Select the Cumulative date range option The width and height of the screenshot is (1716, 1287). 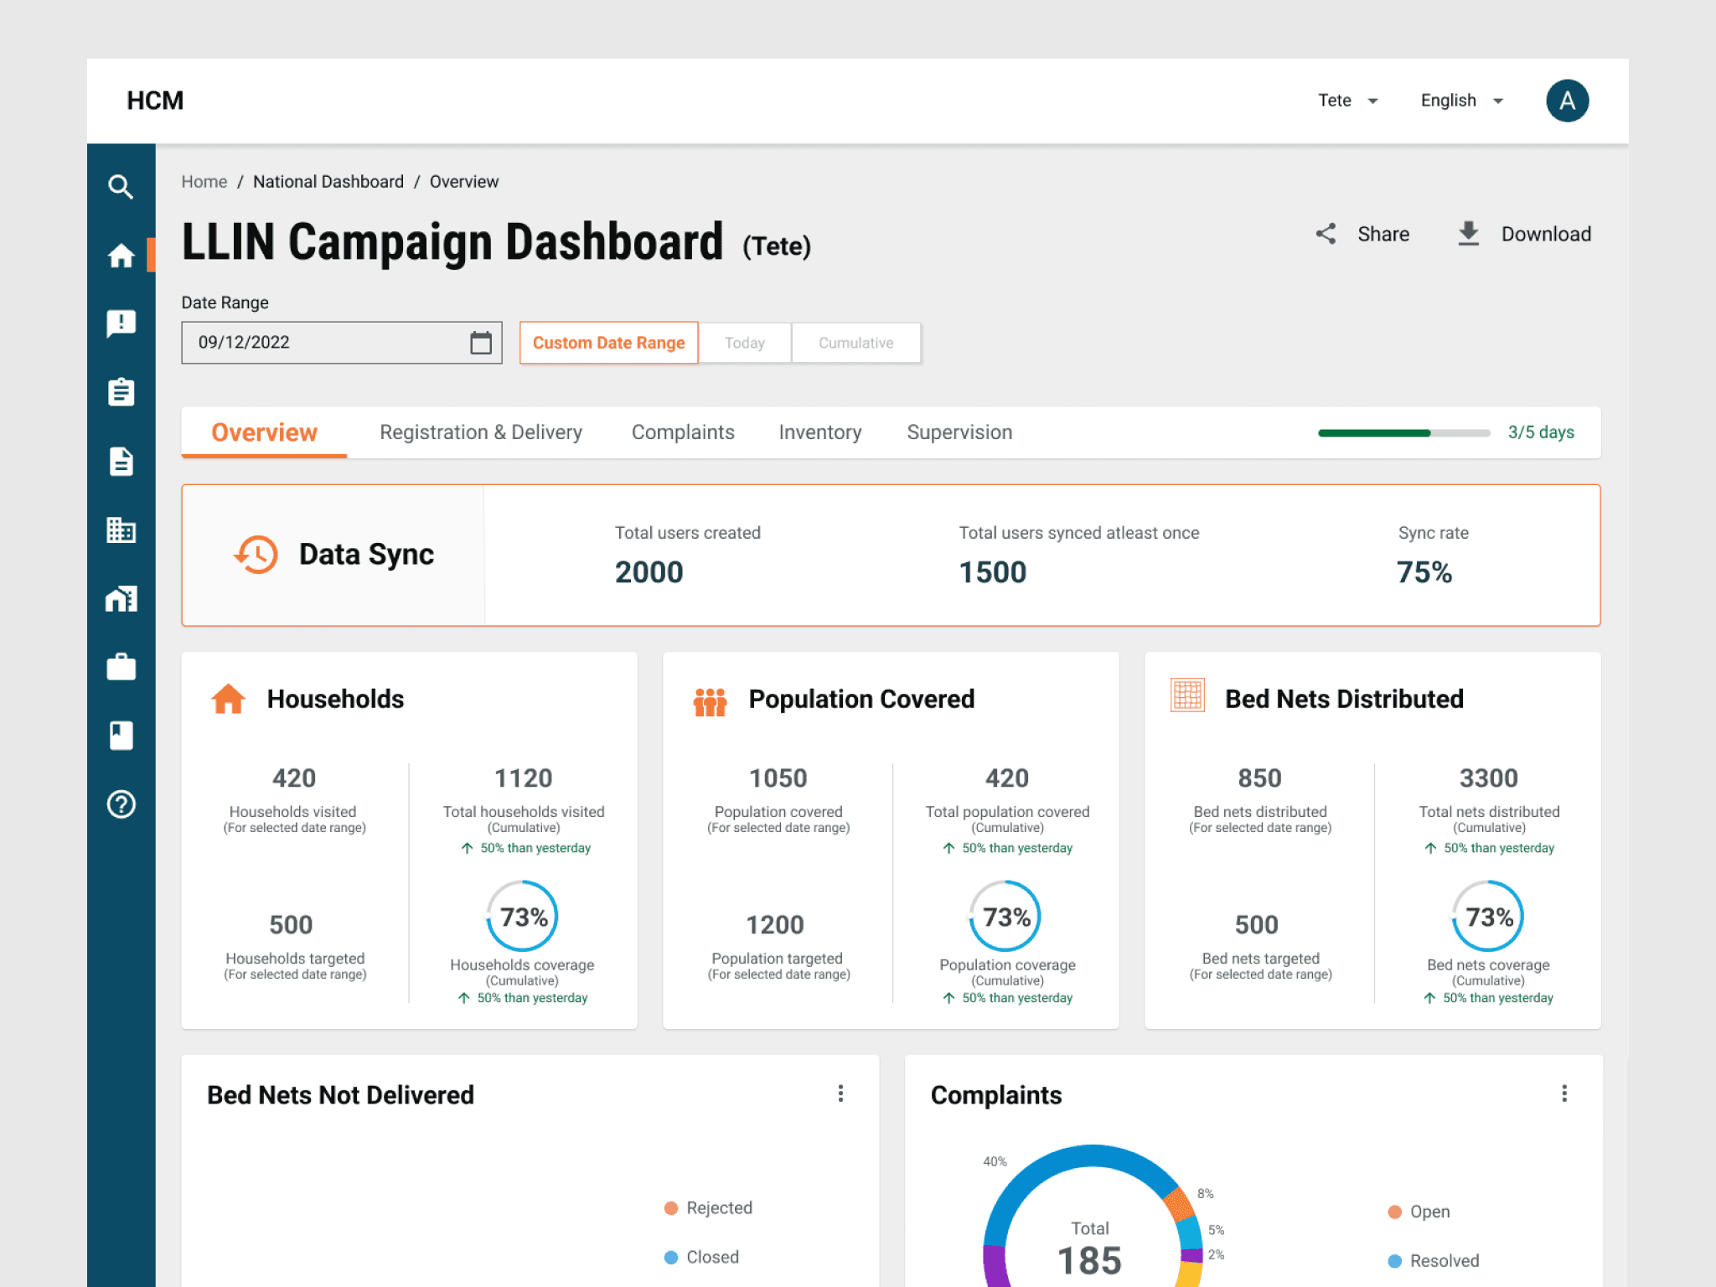pyautogui.click(x=855, y=343)
